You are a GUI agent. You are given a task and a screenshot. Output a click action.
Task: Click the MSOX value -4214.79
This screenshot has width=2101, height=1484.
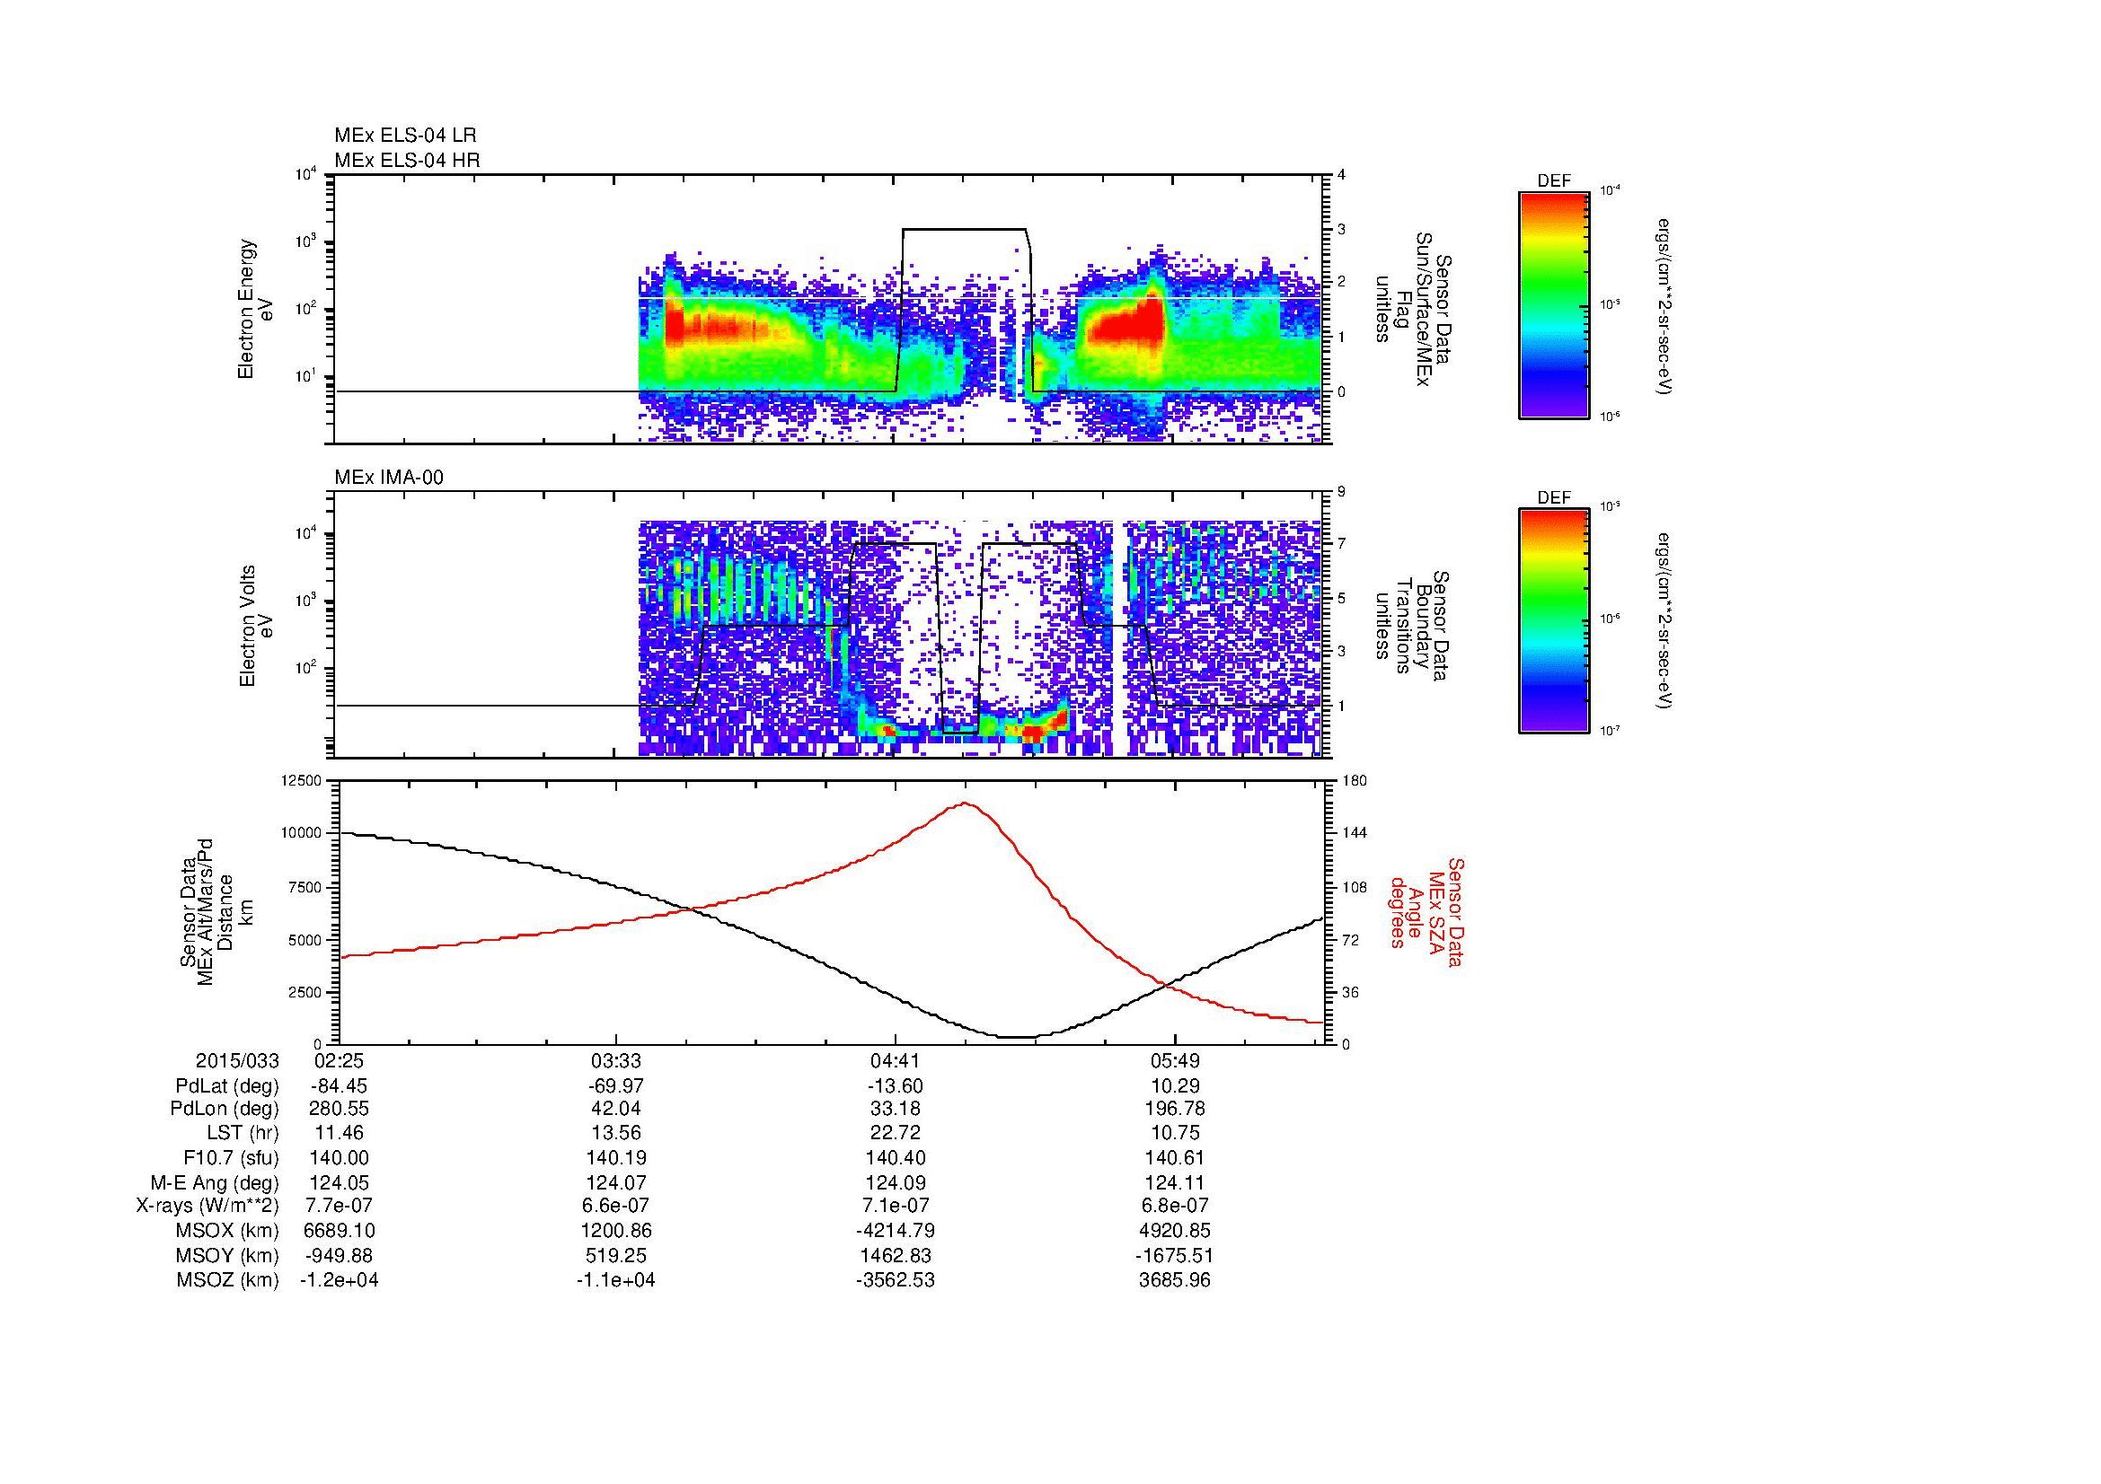(895, 1231)
